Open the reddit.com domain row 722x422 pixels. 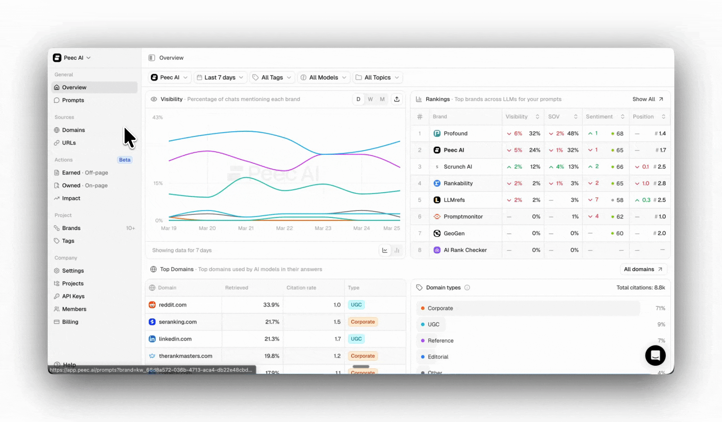point(275,305)
